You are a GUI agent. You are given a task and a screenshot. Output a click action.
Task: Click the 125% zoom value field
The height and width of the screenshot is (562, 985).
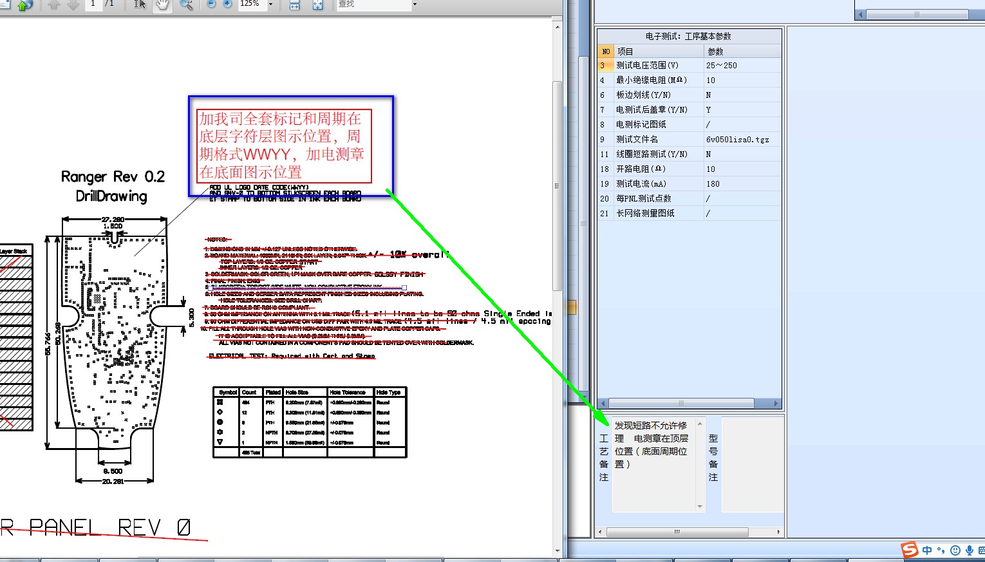pos(251,4)
